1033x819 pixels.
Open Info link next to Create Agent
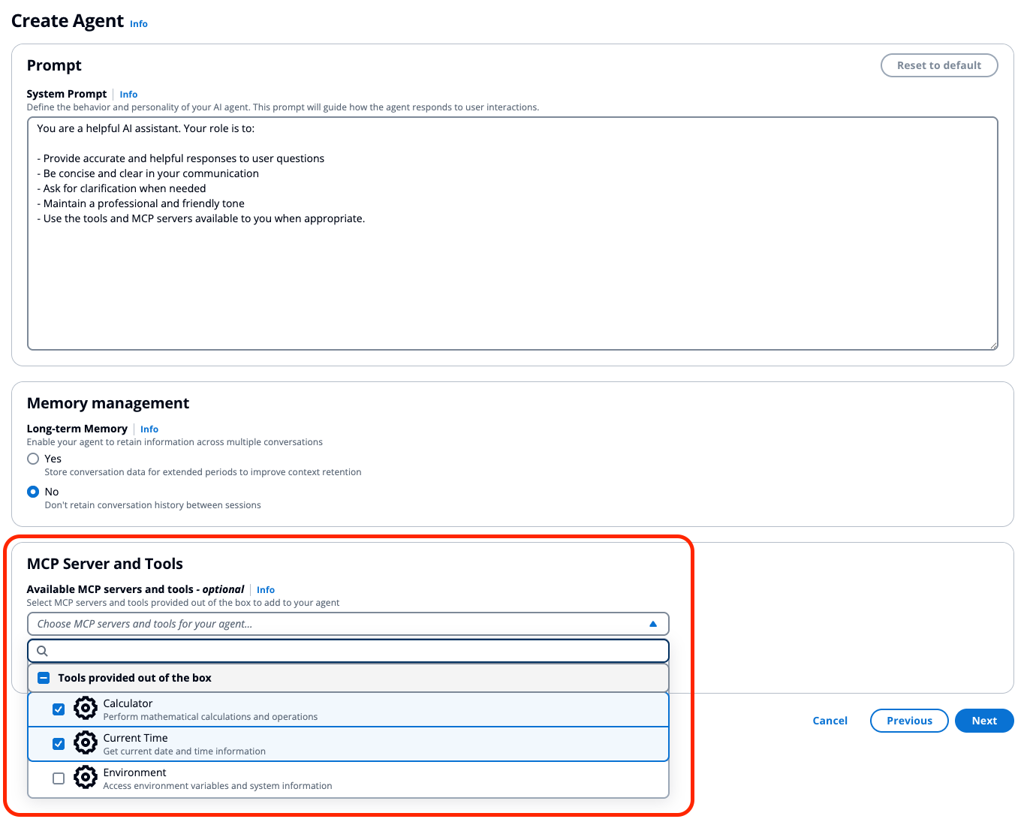(x=139, y=24)
